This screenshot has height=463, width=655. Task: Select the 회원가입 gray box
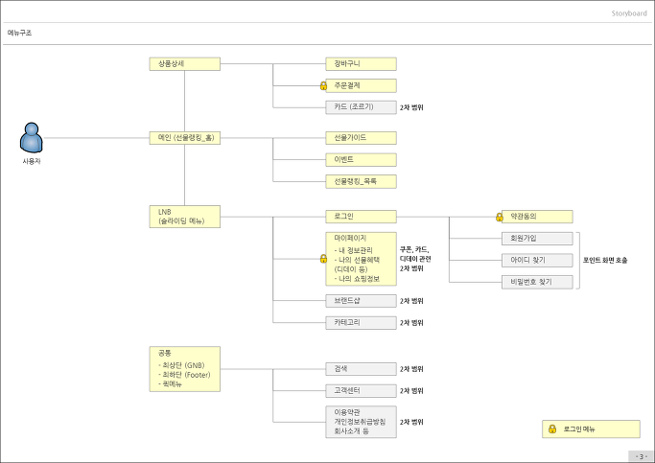(537, 239)
